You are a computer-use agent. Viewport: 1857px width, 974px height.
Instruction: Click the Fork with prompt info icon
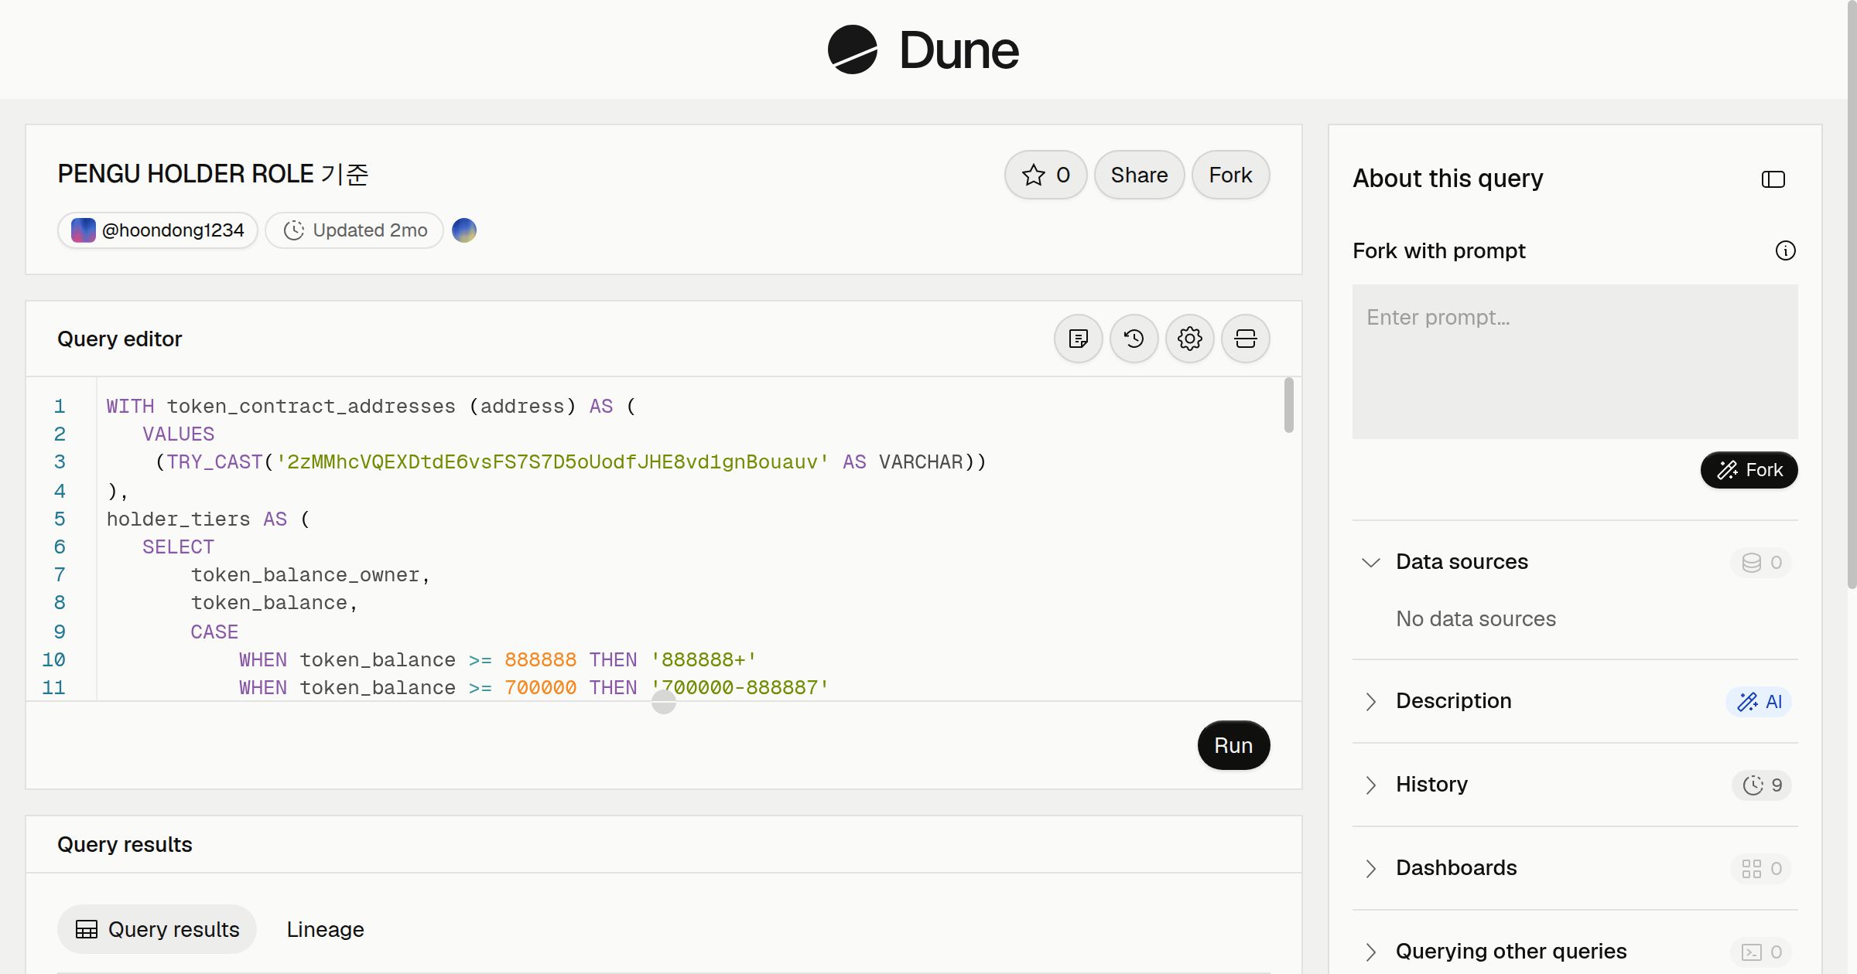(x=1786, y=250)
